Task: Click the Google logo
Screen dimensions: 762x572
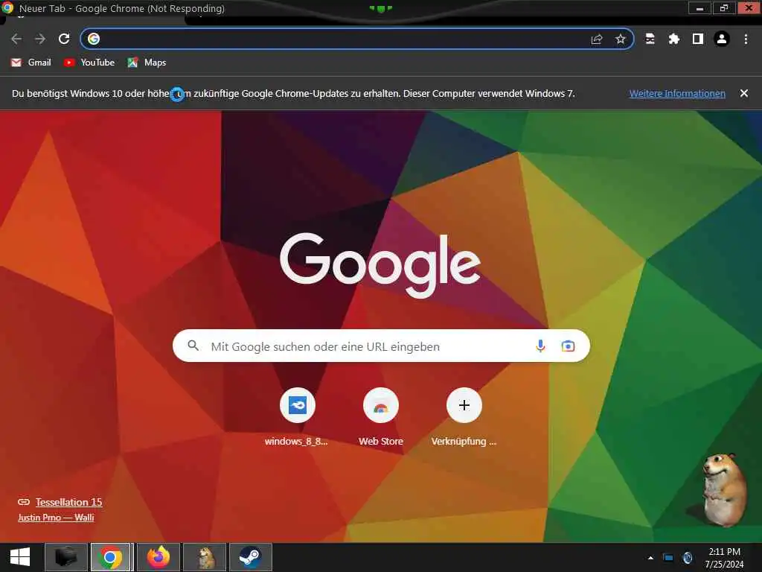Action: (380, 265)
